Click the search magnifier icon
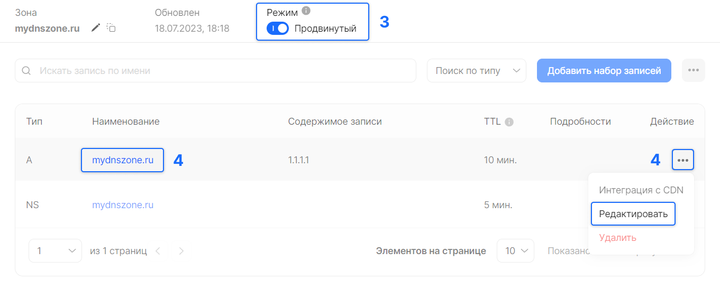This screenshot has height=289, width=720. 26,71
